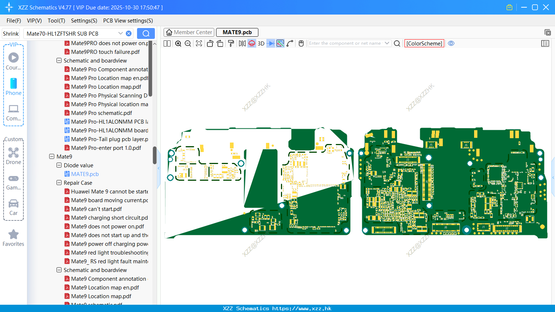The image size is (555, 312).
Task: Switch to the 3D board view
Action: click(261, 44)
